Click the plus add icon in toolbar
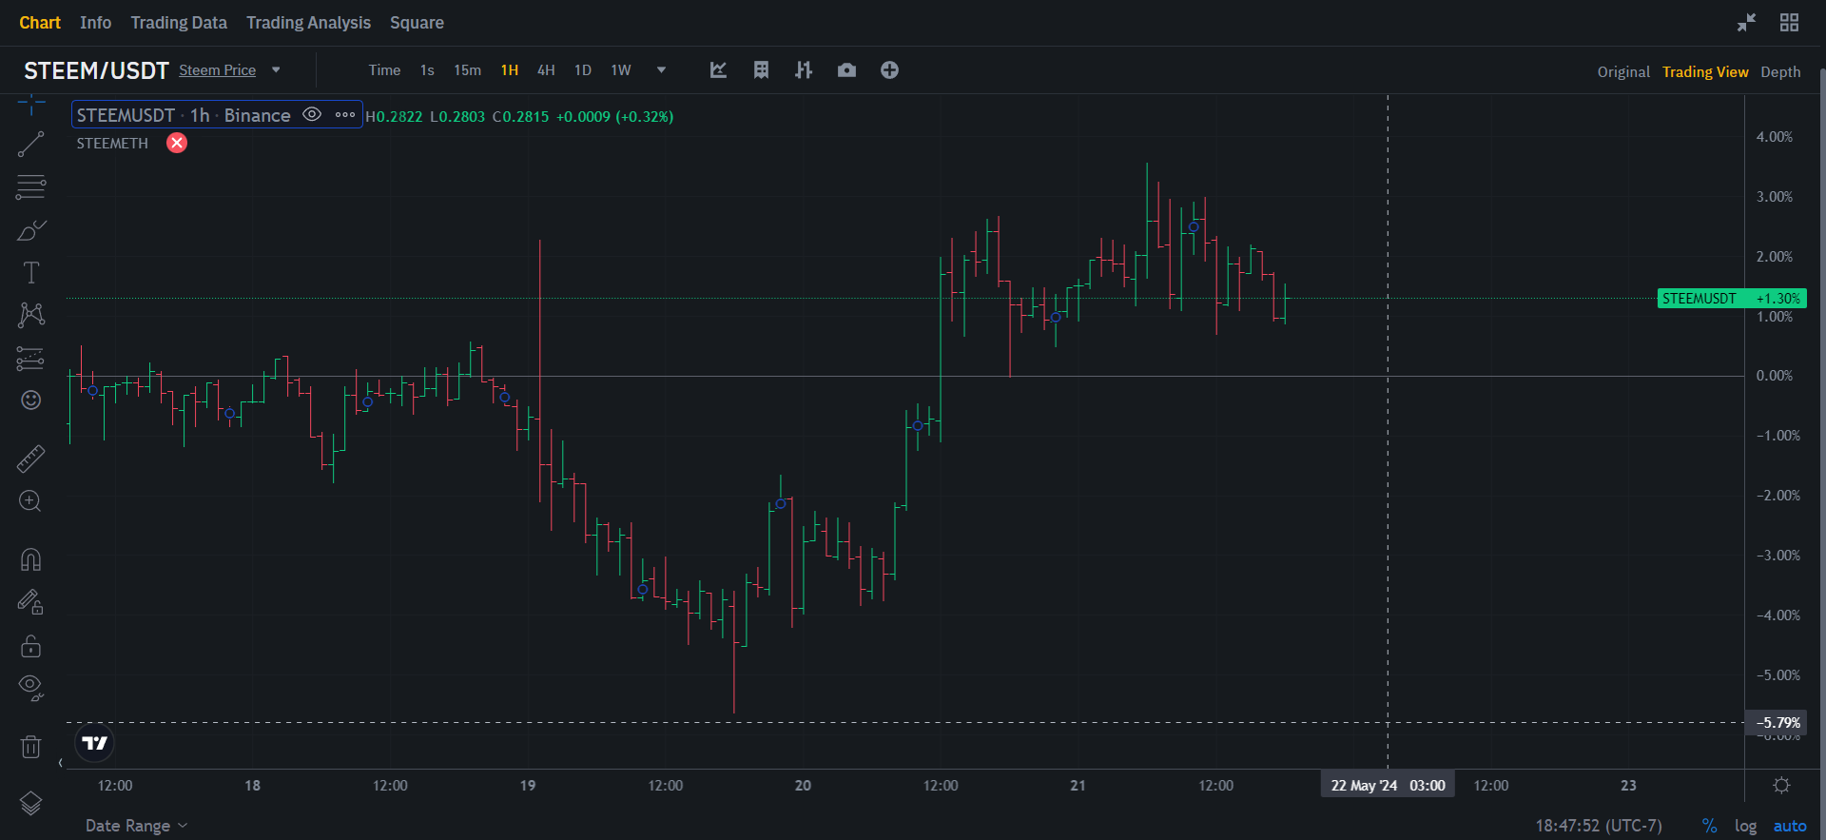Screen dimensions: 1826x840 pos(889,70)
